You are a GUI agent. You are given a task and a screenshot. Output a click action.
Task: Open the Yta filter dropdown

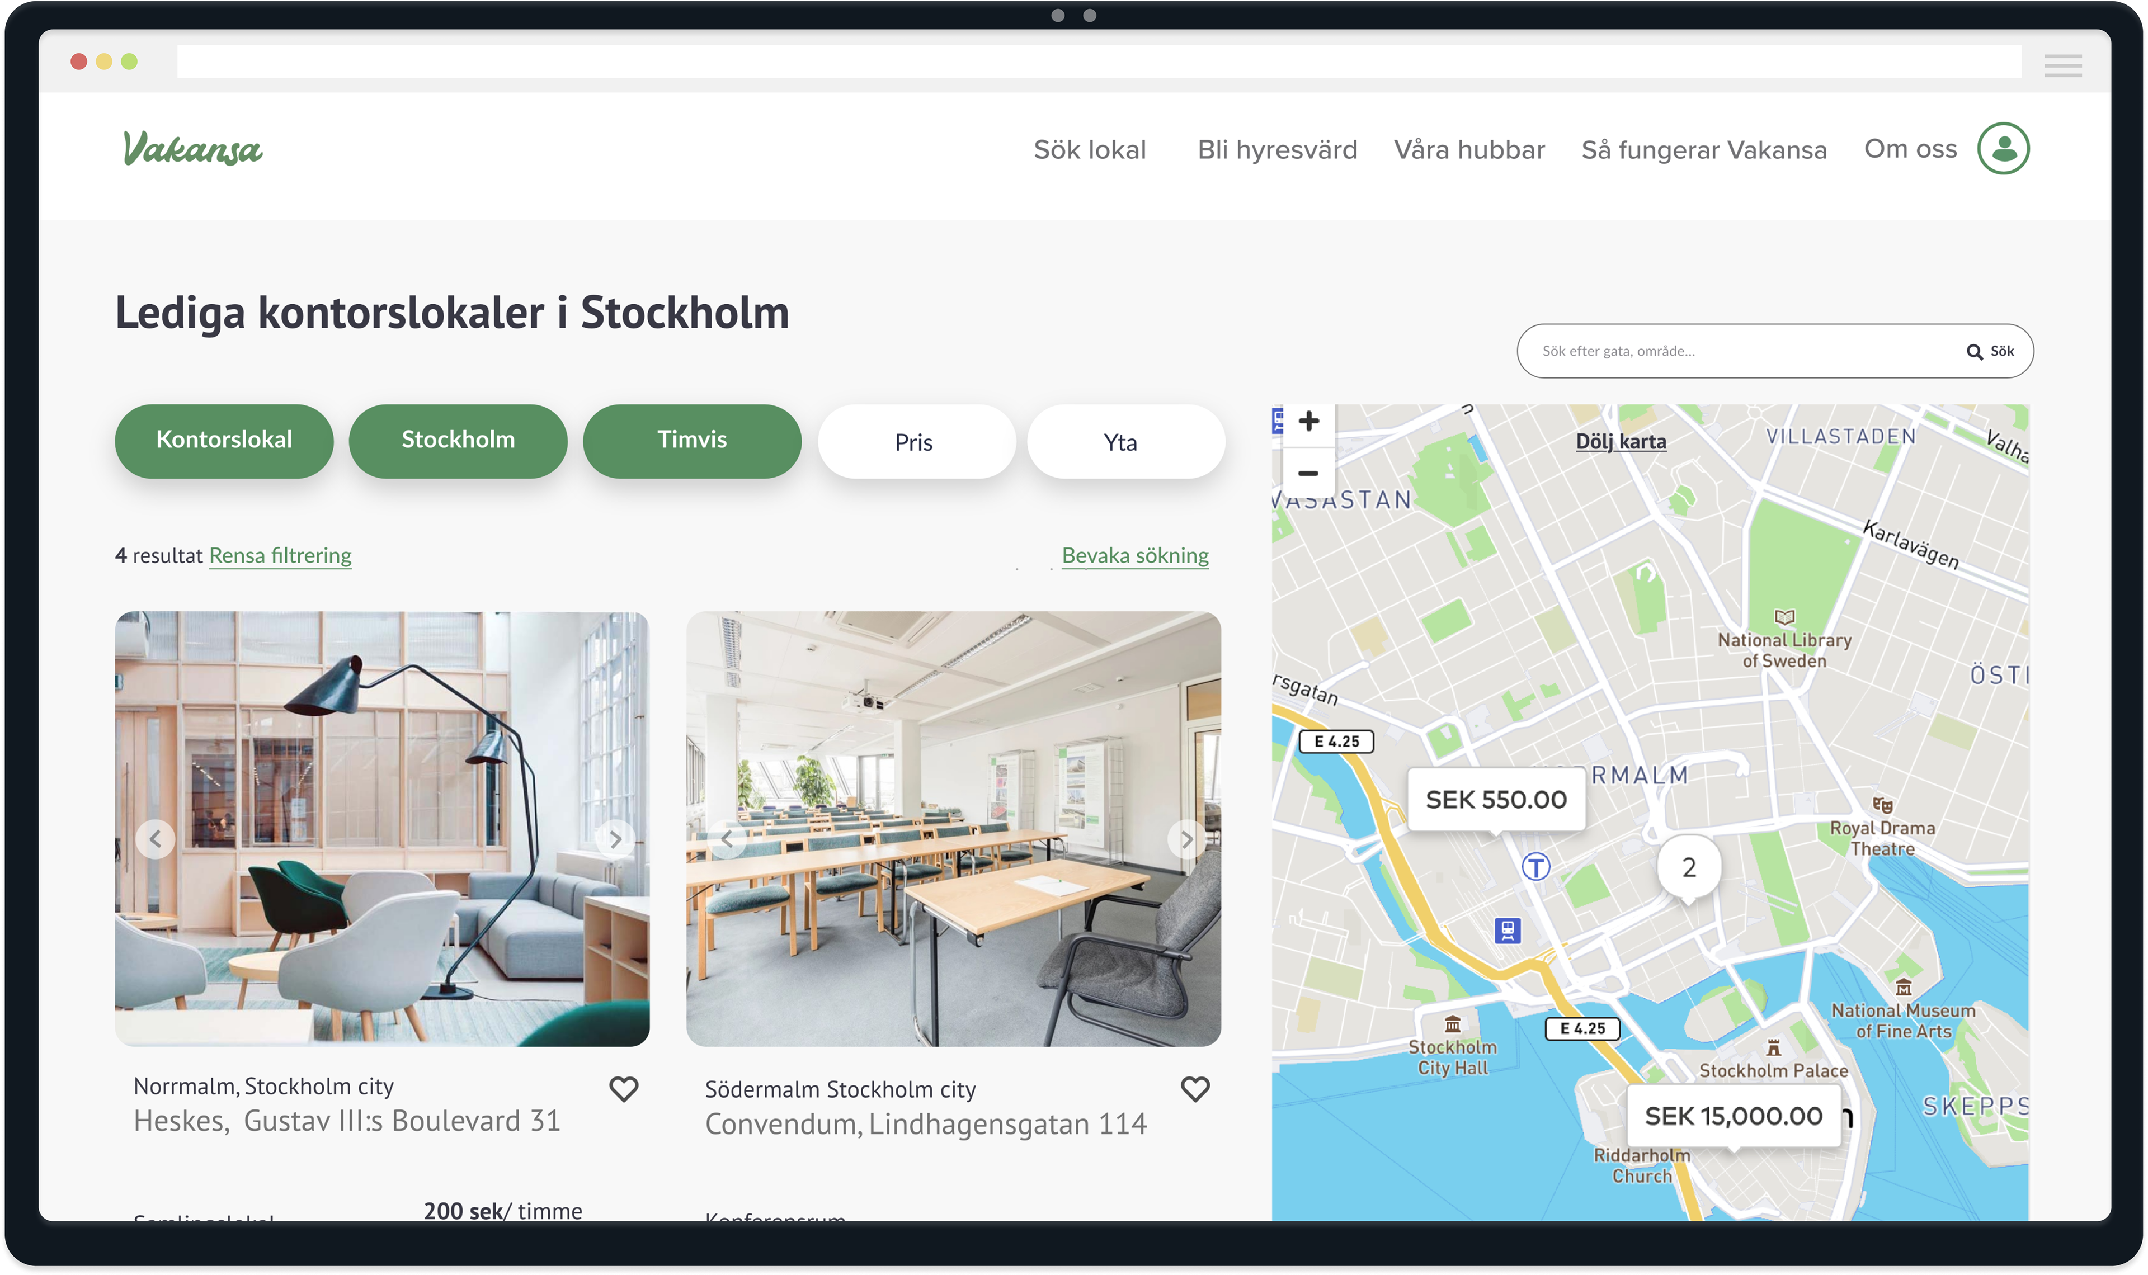click(x=1125, y=442)
